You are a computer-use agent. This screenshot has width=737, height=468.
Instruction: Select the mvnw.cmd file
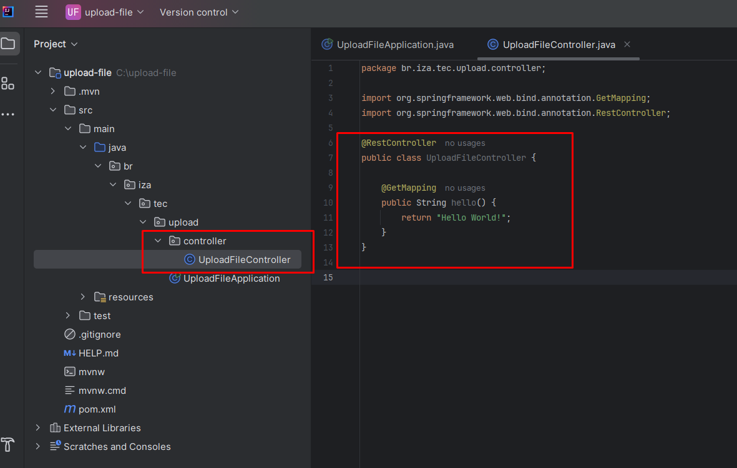pyautogui.click(x=102, y=391)
